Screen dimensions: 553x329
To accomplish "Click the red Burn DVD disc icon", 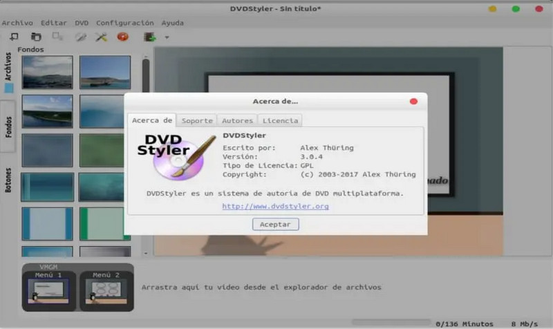I will coord(123,37).
